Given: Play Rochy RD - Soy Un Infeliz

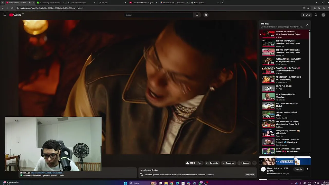Looking at the screenshot, I should [x=284, y=133].
